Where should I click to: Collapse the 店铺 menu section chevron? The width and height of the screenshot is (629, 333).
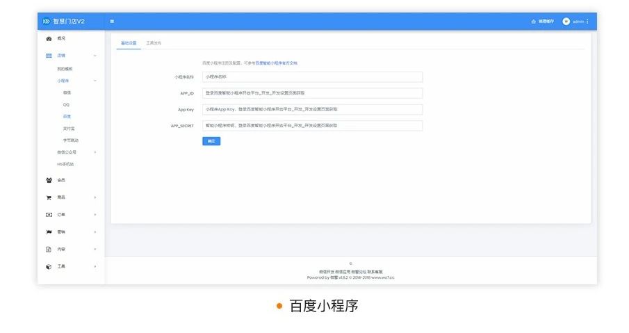pos(95,56)
